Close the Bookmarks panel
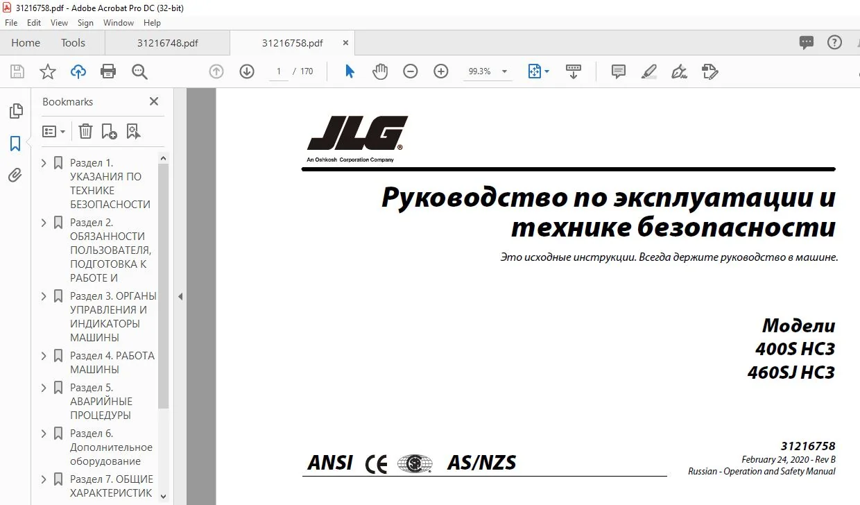This screenshot has width=860, height=505. coord(154,101)
